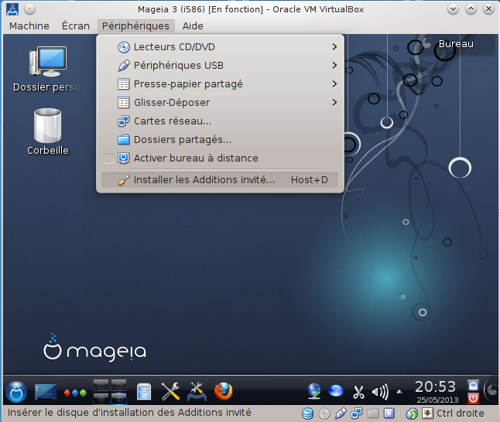Screen dimensions: 500x422
Task: Launch the file manager from panel
Action: tap(144, 391)
